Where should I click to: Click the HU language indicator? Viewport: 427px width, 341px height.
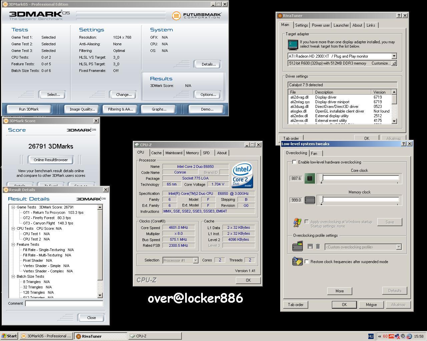(371, 336)
